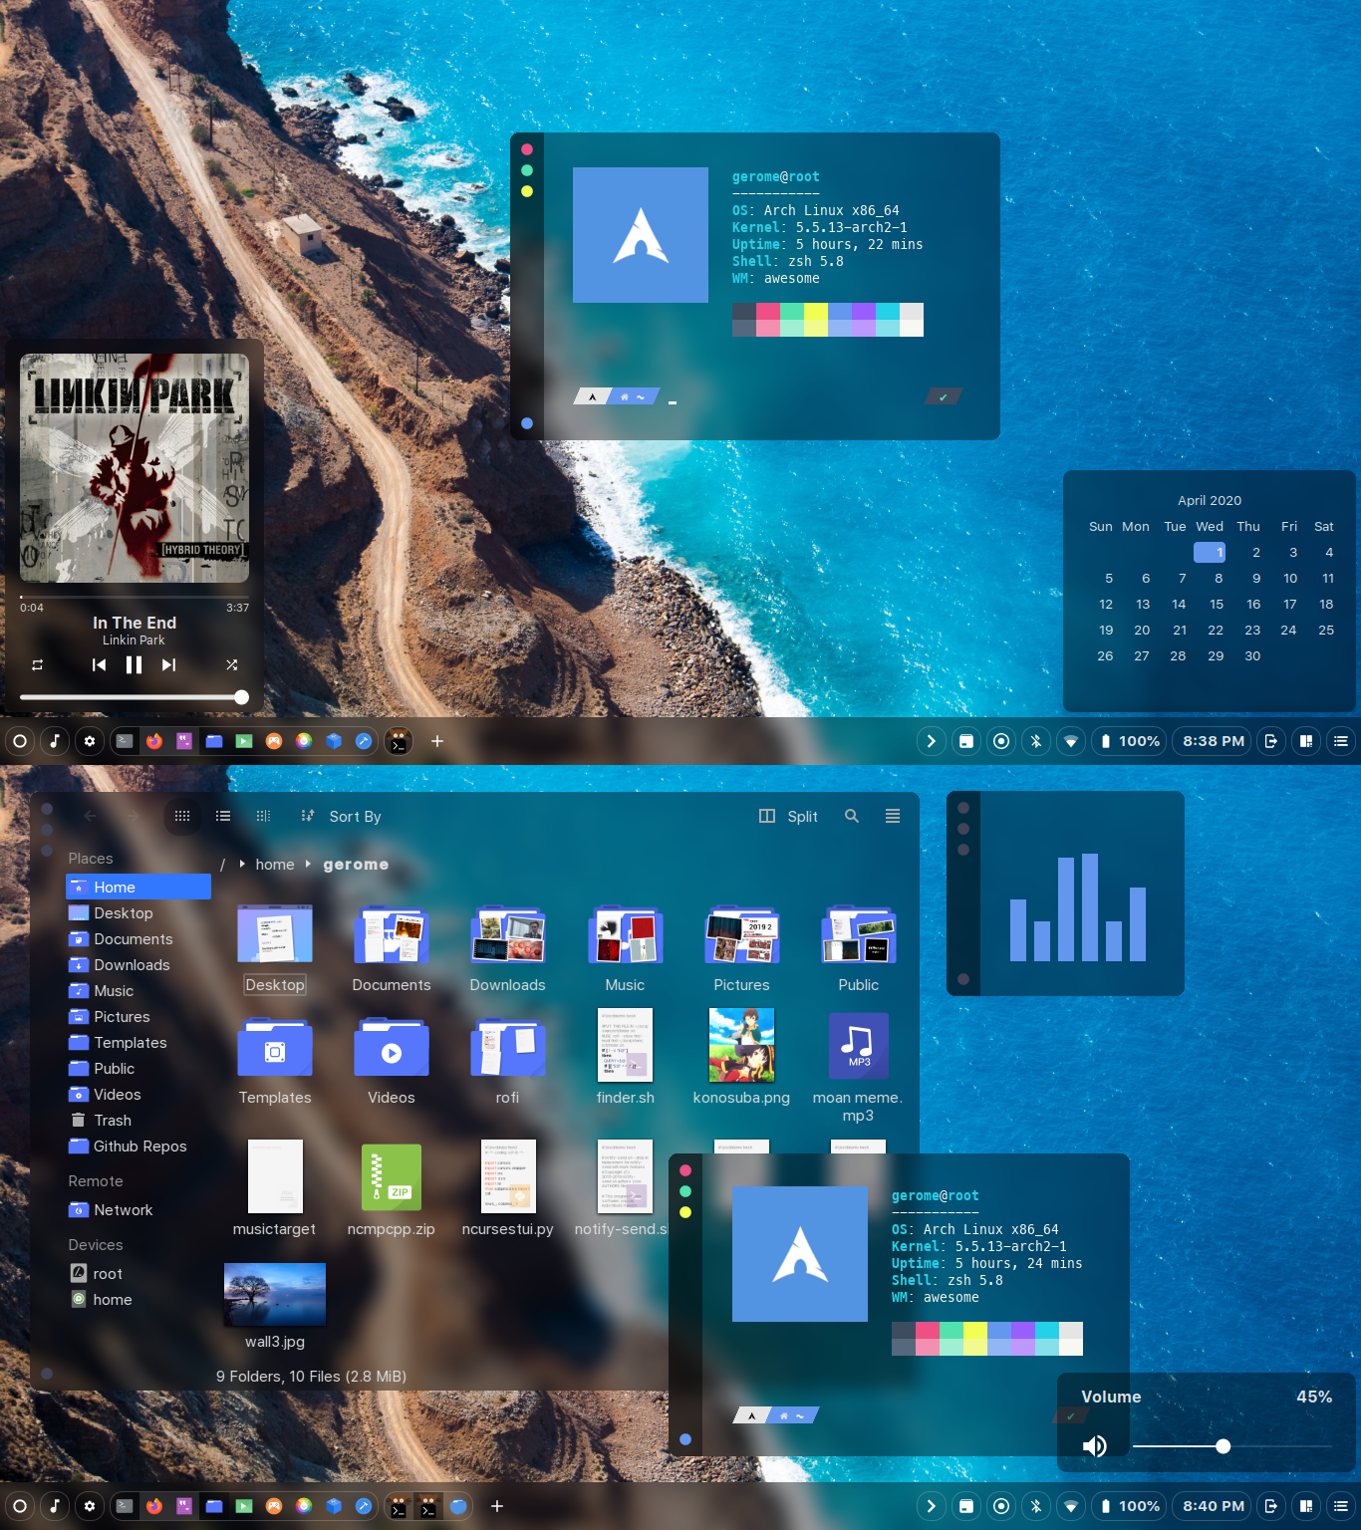Open Downloads in Places sidebar

coord(138,965)
